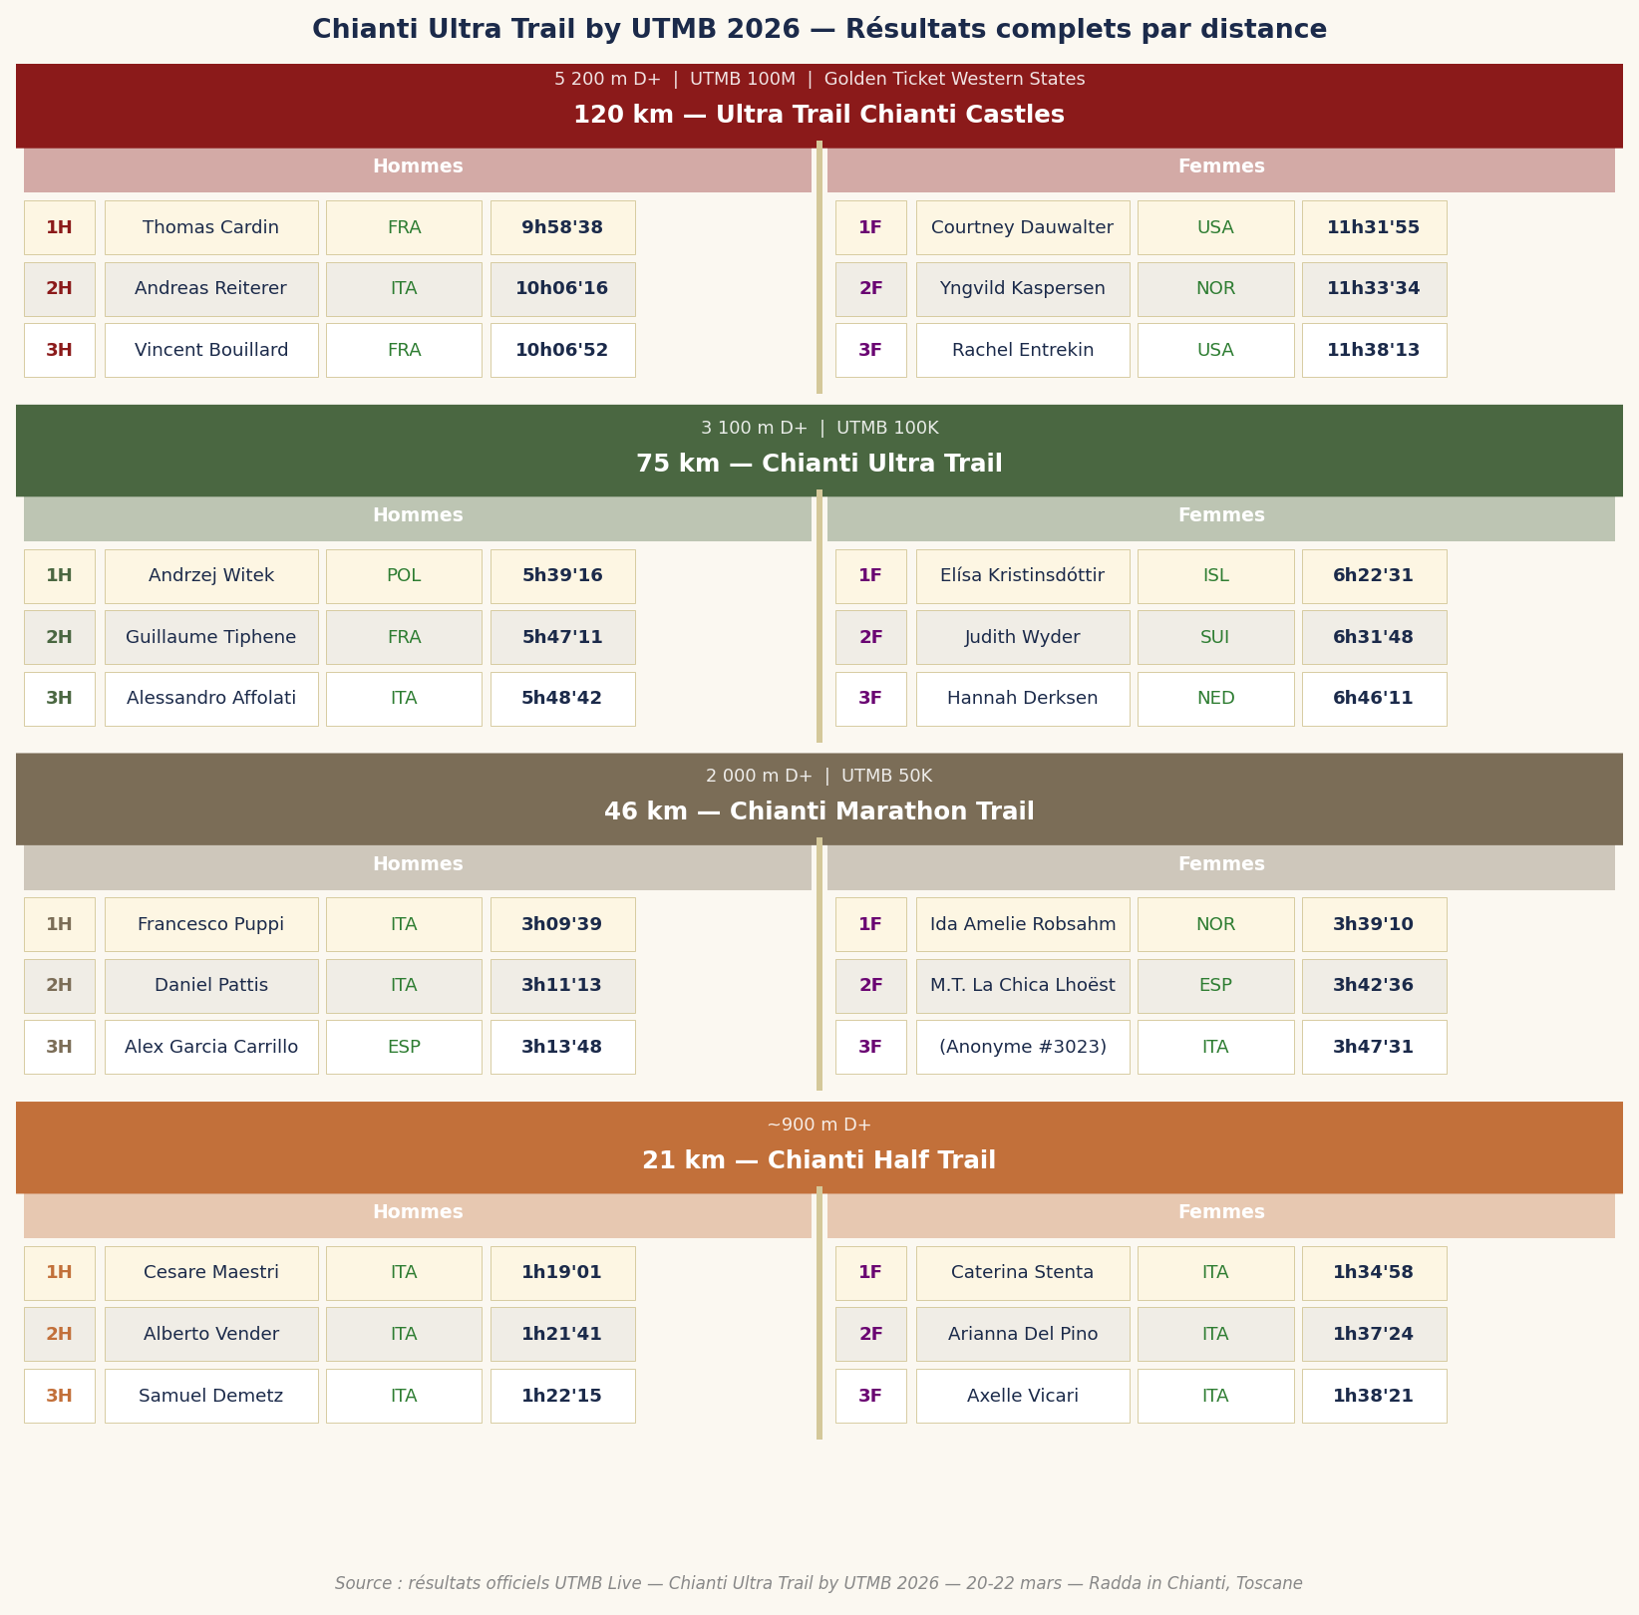Select Cesare Maestri's time 1h19'01
This screenshot has height=1615, width=1639.
pyautogui.click(x=562, y=1273)
